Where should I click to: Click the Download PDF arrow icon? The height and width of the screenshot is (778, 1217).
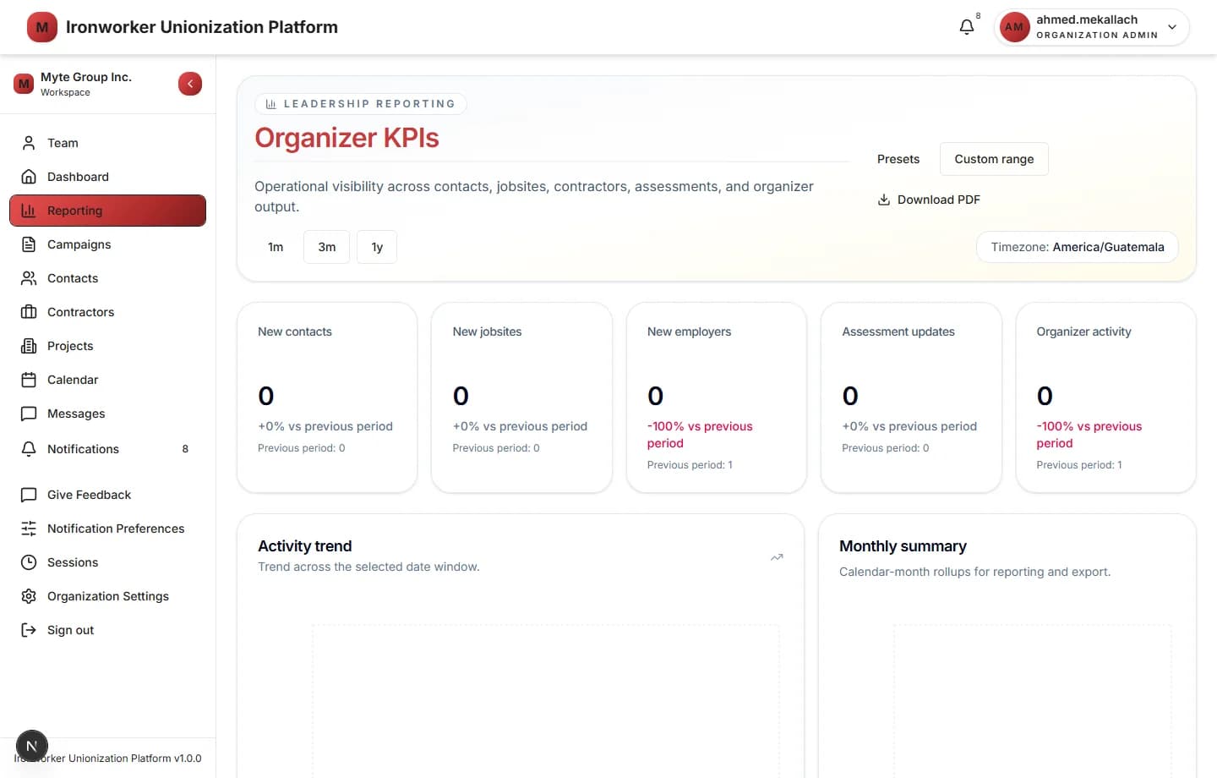[x=884, y=200]
